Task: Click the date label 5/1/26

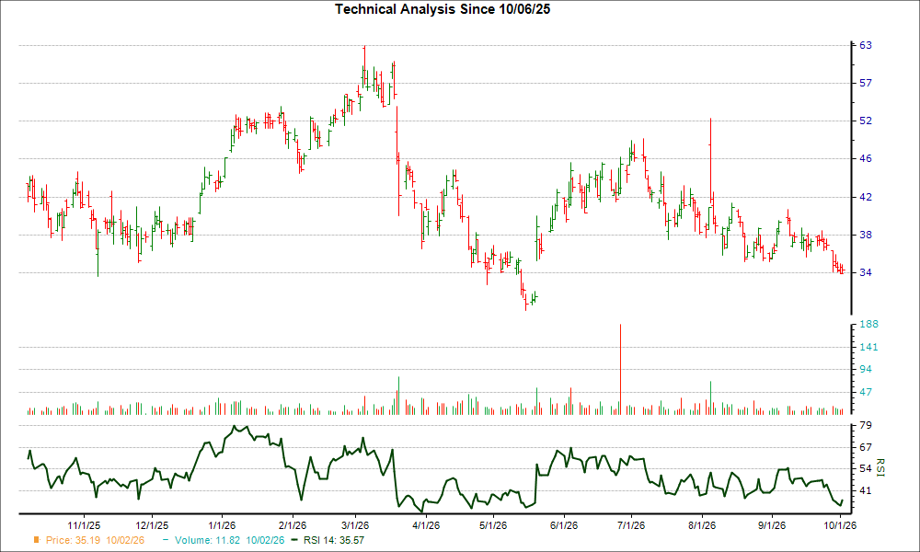Action: (x=493, y=525)
